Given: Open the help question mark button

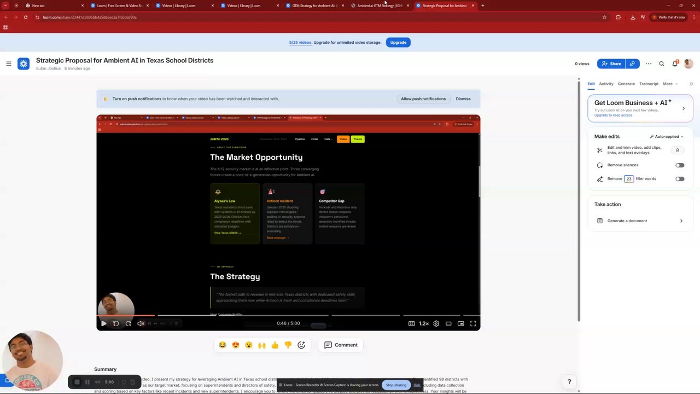Looking at the screenshot, I should [569, 381].
